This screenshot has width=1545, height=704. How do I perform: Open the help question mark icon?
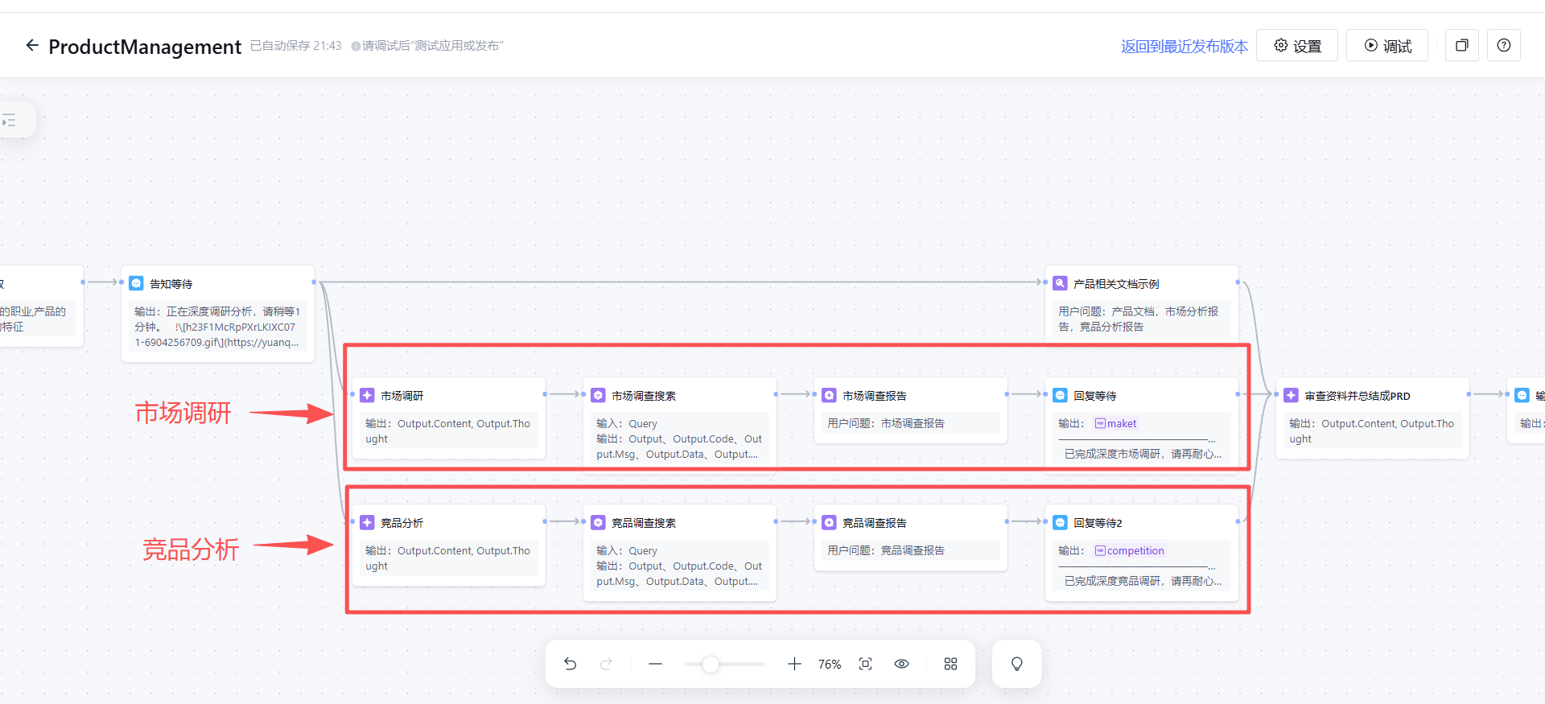point(1503,46)
